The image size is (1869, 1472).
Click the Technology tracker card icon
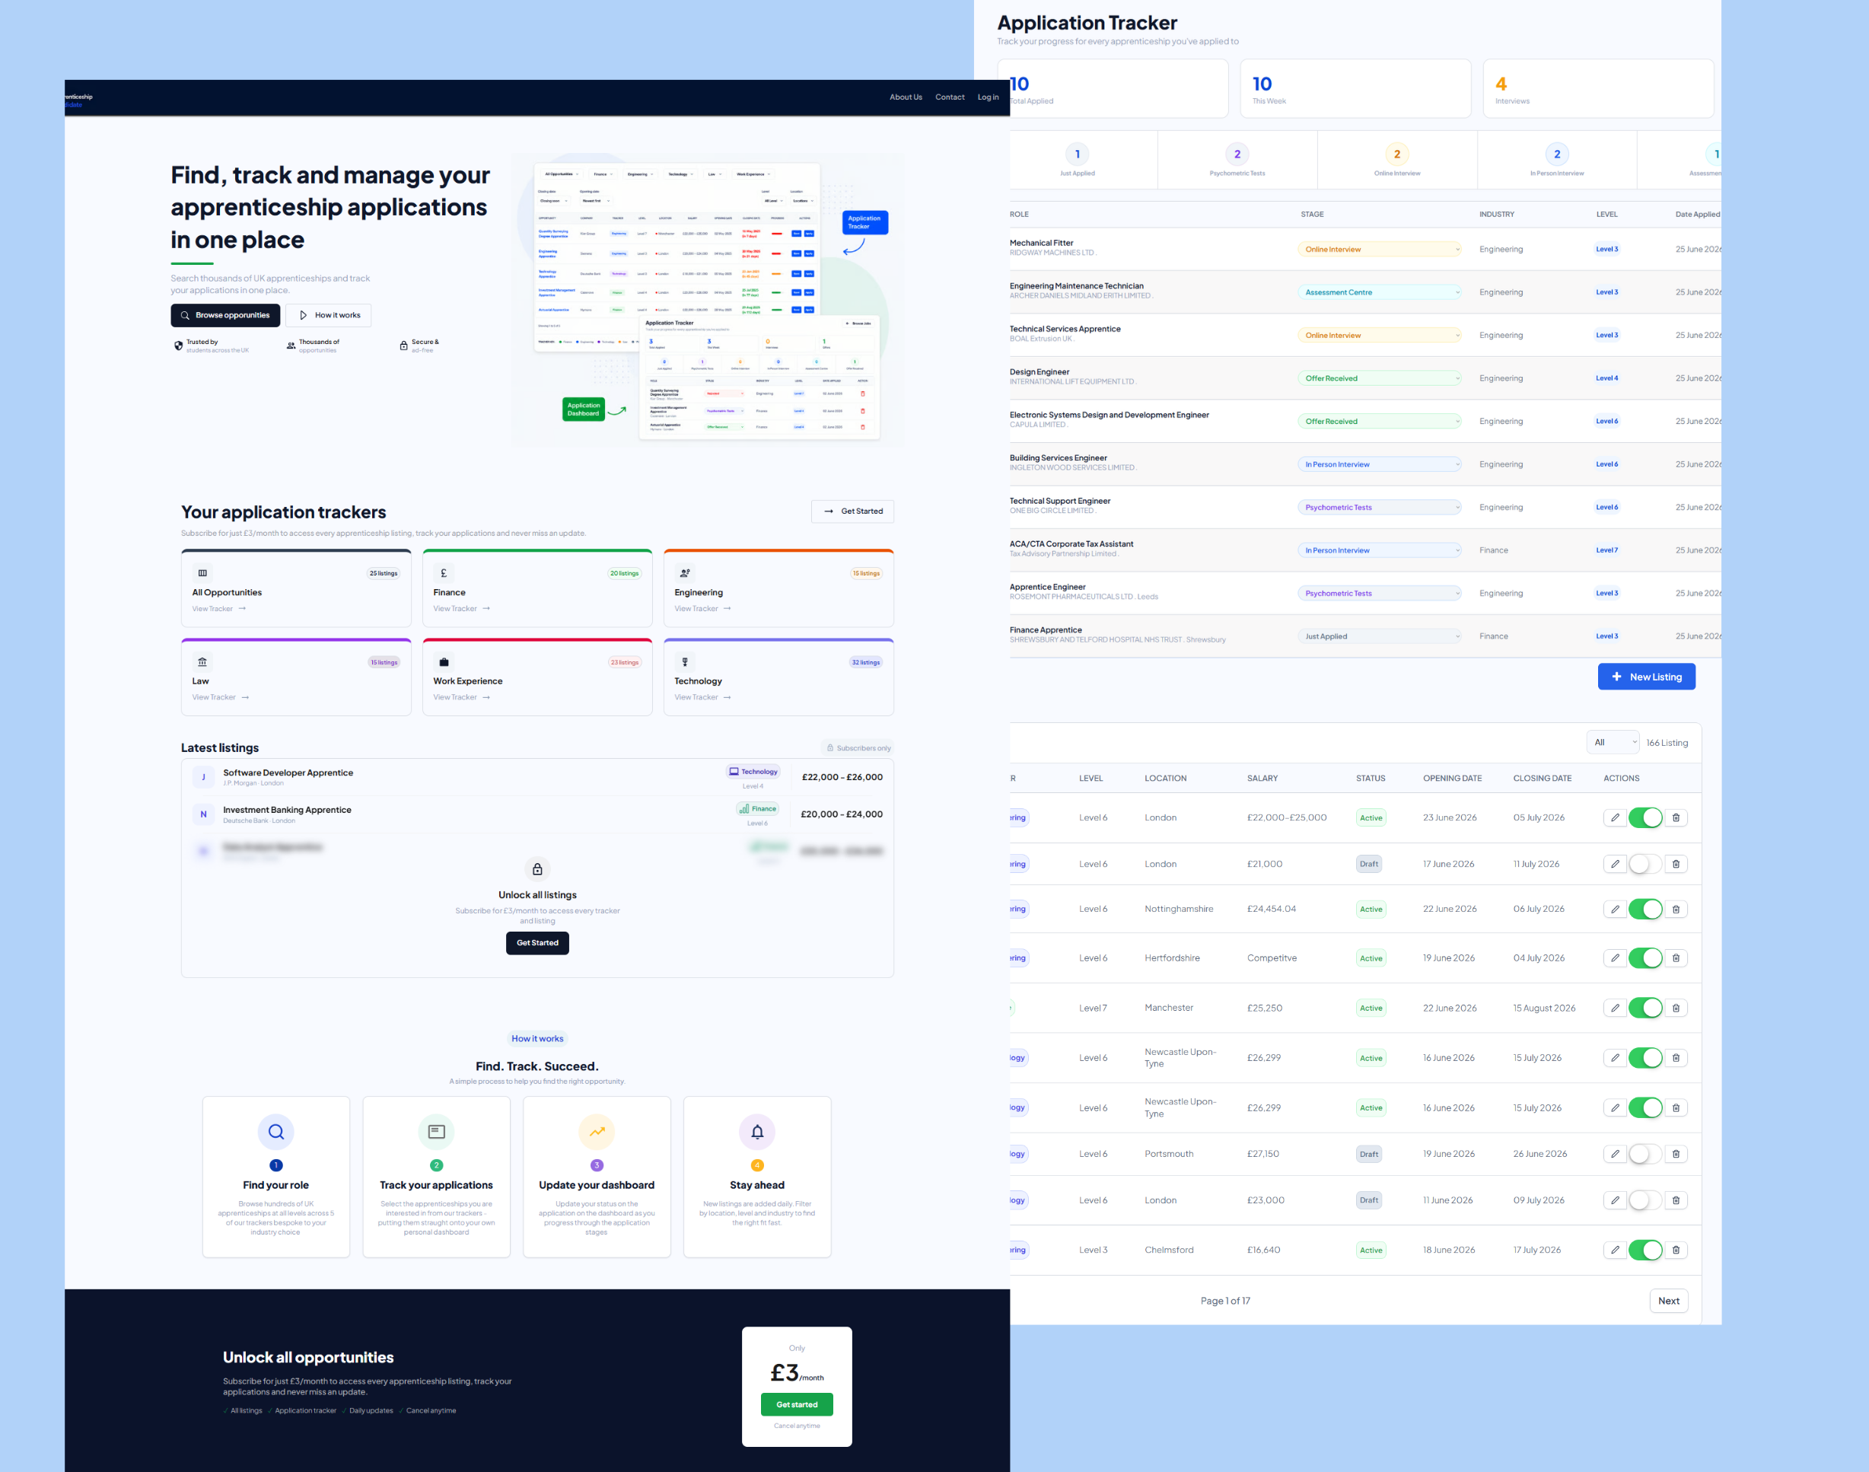point(685,662)
